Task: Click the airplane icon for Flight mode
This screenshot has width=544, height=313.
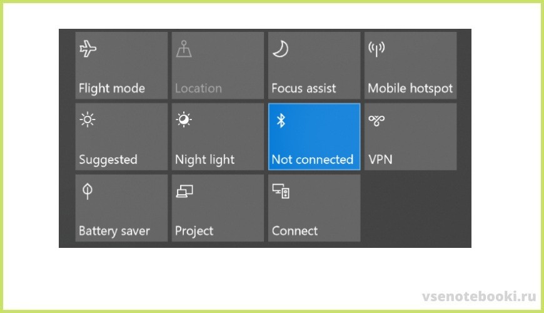Action: coord(88,49)
